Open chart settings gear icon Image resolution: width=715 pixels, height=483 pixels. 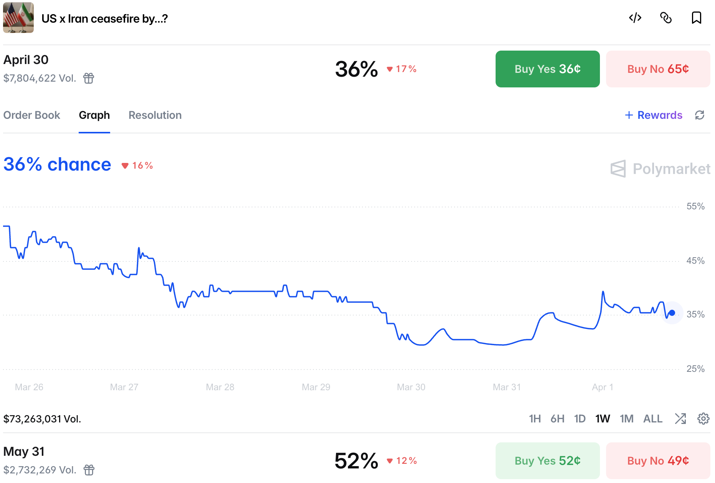tap(703, 419)
